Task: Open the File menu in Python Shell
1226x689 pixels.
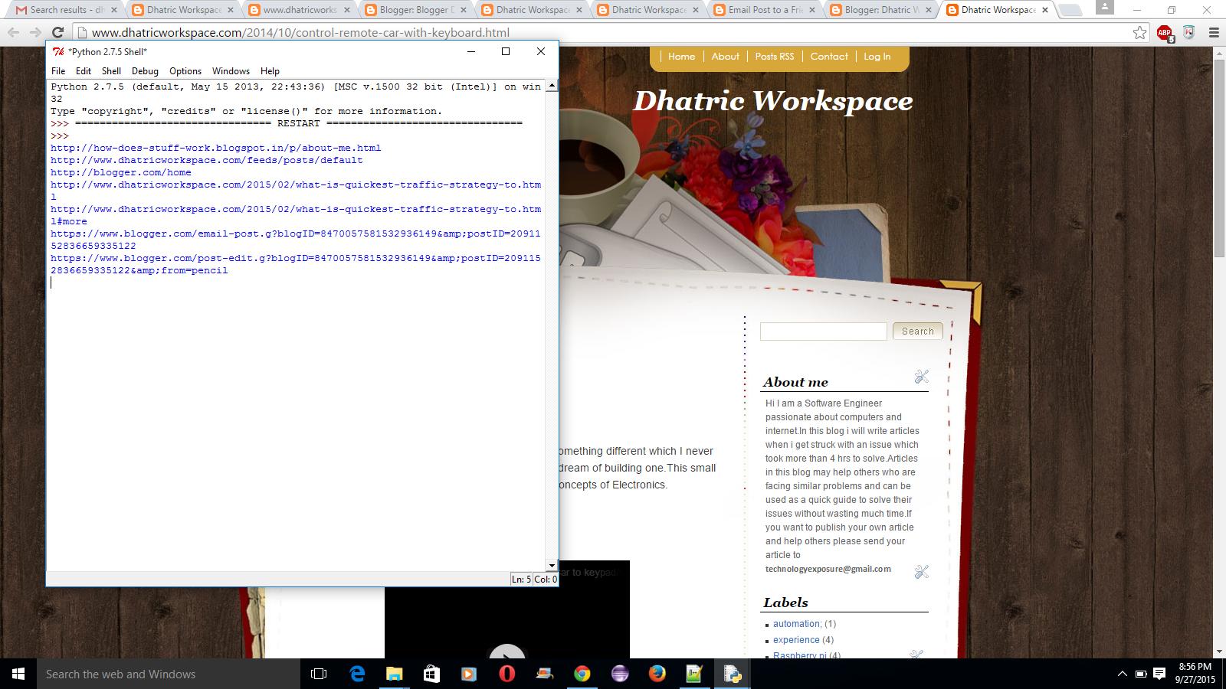Action: [58, 70]
